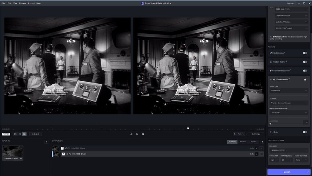Open more options for the 2m6s output
312x176 pixels.
[x=261, y=154]
